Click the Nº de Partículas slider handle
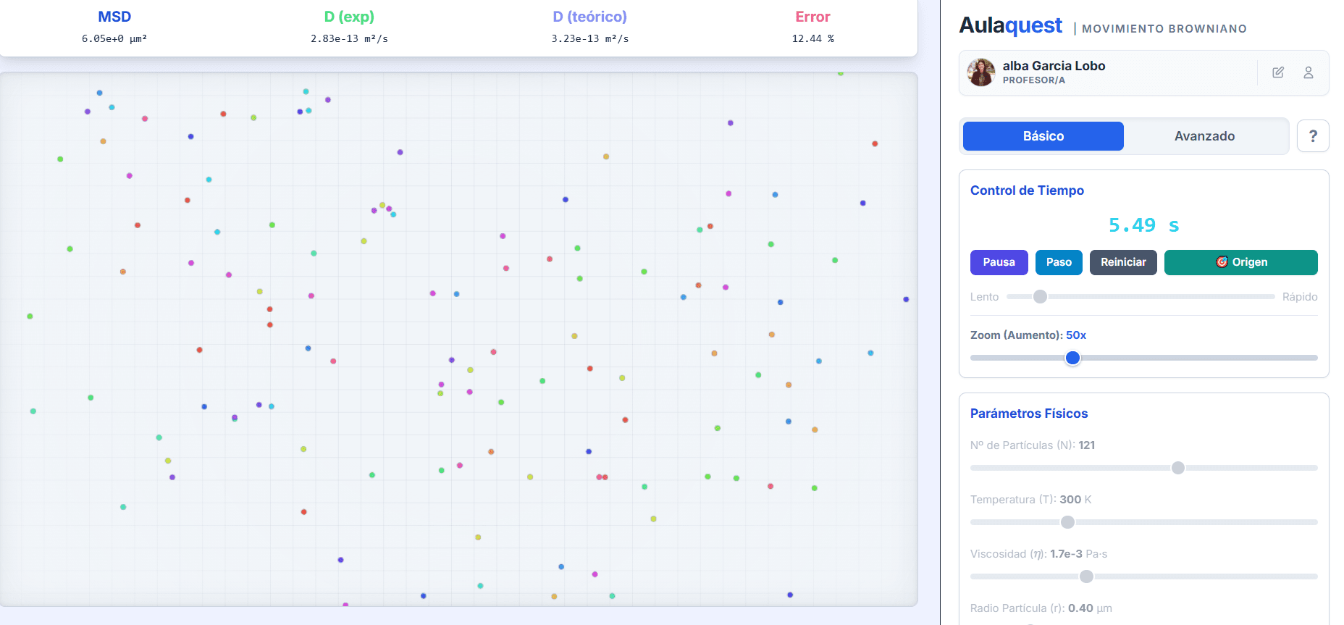1344x625 pixels. pyautogui.click(x=1178, y=468)
